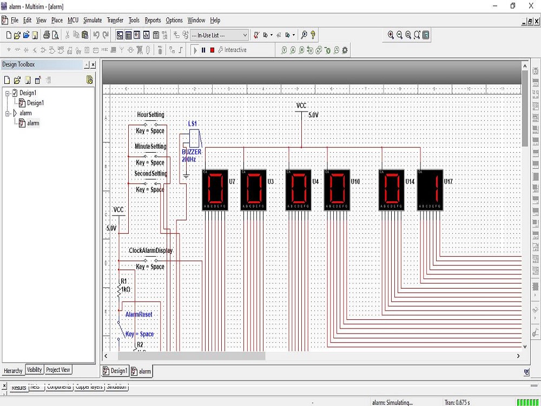Select the zoom-in magnifier icon

click(391, 35)
